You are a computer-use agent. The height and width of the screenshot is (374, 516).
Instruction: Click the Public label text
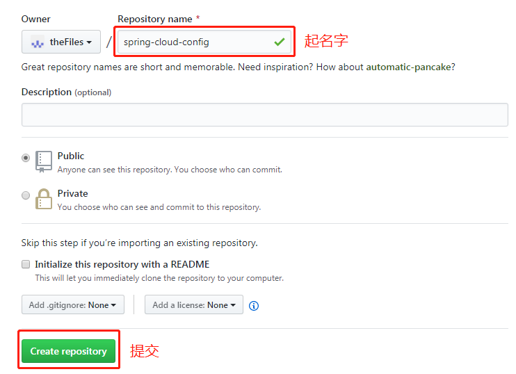(x=71, y=156)
